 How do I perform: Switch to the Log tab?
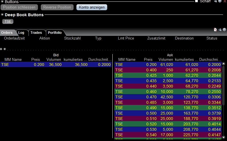coord(21,33)
